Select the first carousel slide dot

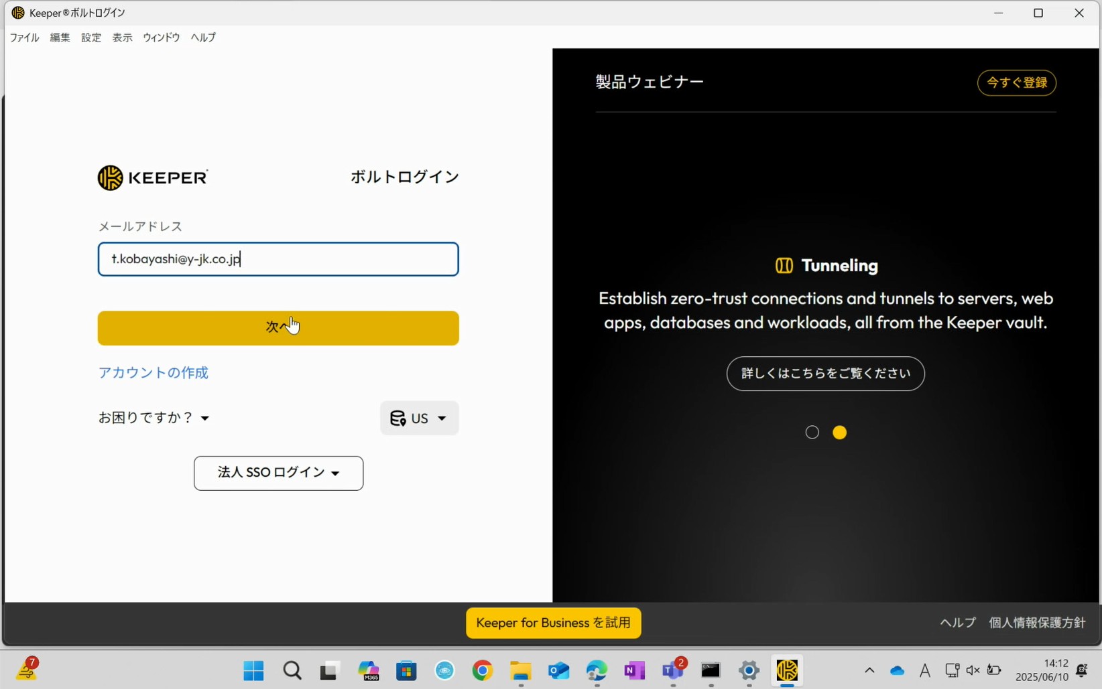[812, 433]
